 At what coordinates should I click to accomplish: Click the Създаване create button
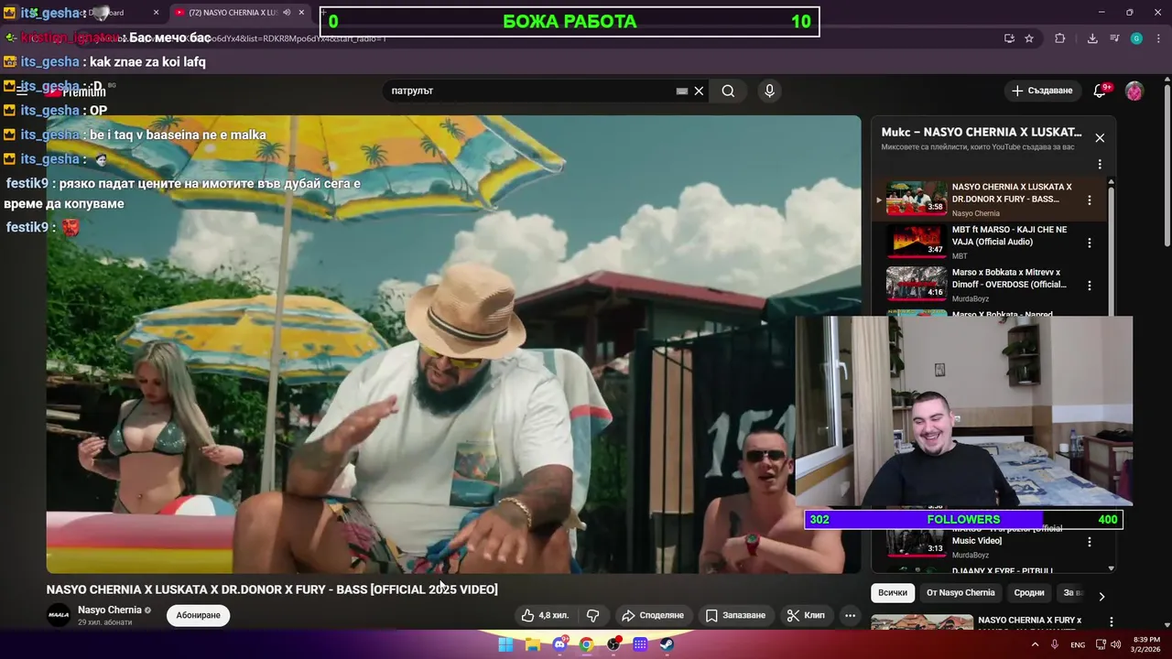pyautogui.click(x=1042, y=91)
